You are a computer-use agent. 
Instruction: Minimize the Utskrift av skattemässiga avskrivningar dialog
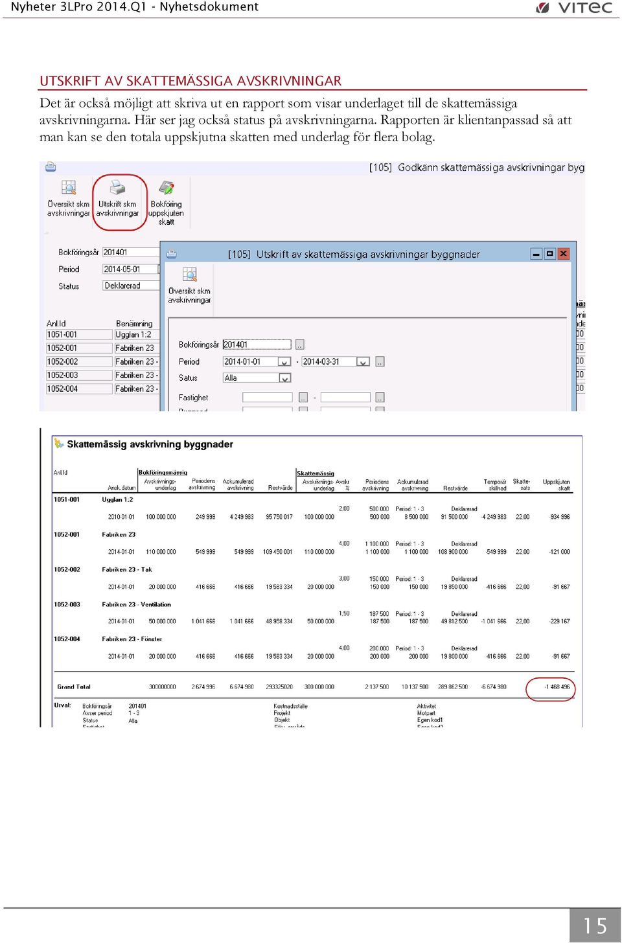click(536, 254)
